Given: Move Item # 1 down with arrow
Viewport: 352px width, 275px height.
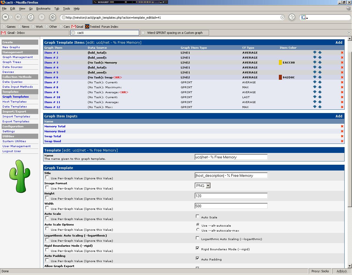Looking at the screenshot, I should click(x=315, y=52).
